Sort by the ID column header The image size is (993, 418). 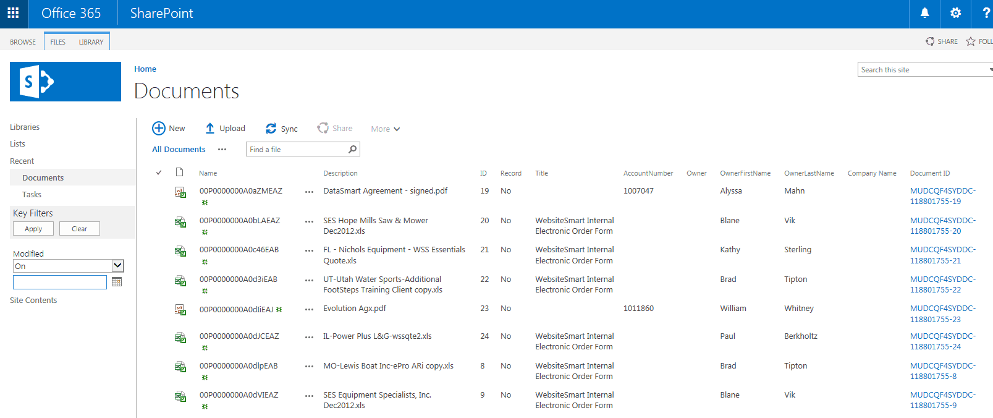[x=483, y=173]
